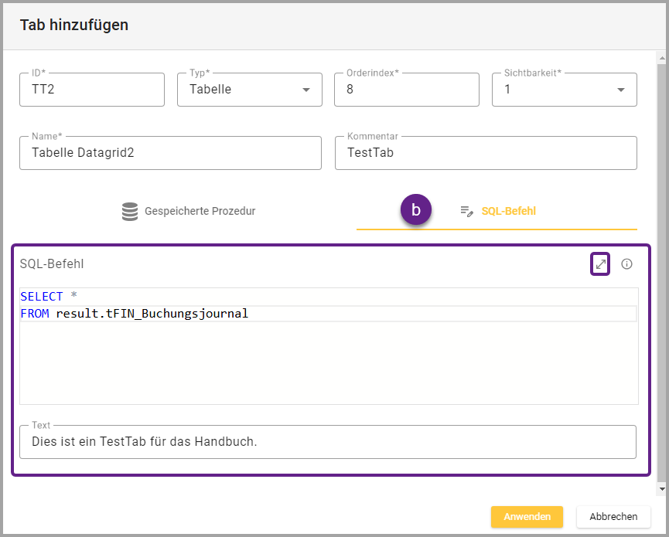The image size is (669, 537).
Task: Focus the Kommentar field containing TestTab
Action: (x=486, y=153)
